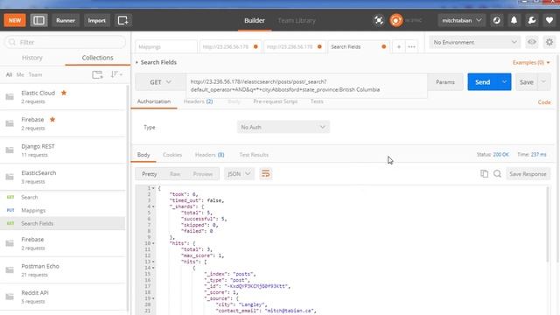The width and height of the screenshot is (560, 315).
Task: Click the request URL input field
Action: (x=306, y=86)
